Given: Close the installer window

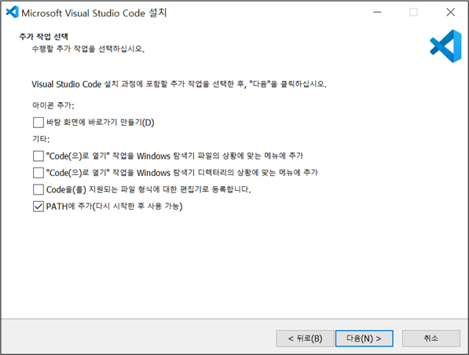Looking at the screenshot, I should coord(450,13).
